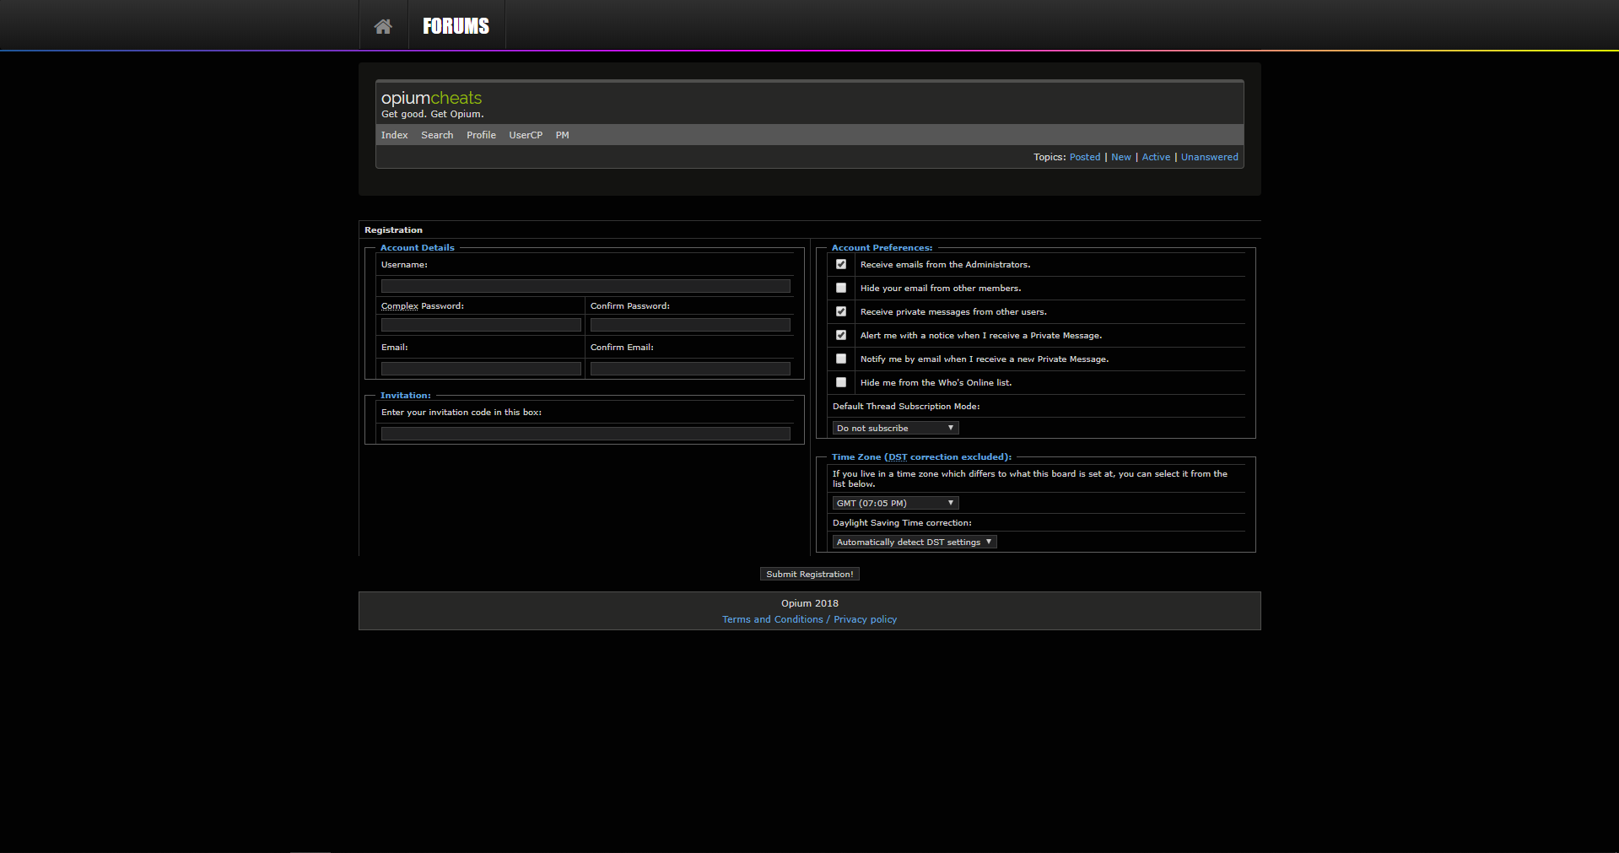Screen dimensions: 1619x853
Task: Open Daylight Saving Time correction dropdown
Action: click(914, 542)
